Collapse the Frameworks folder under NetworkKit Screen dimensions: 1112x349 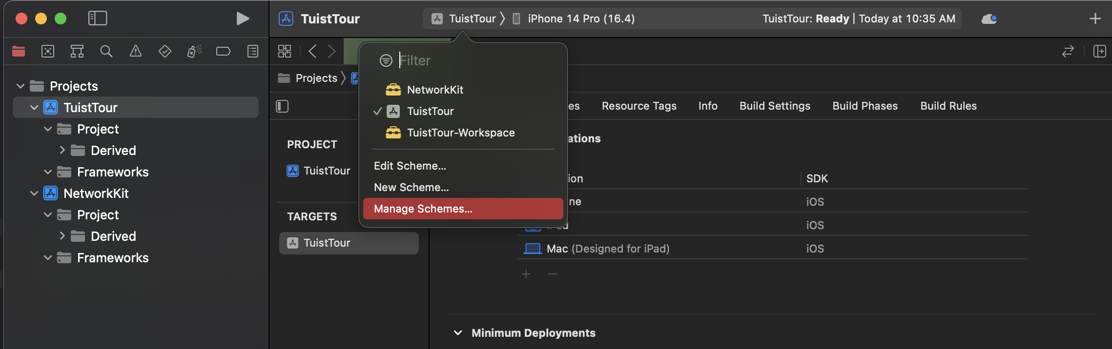pyautogui.click(x=48, y=258)
